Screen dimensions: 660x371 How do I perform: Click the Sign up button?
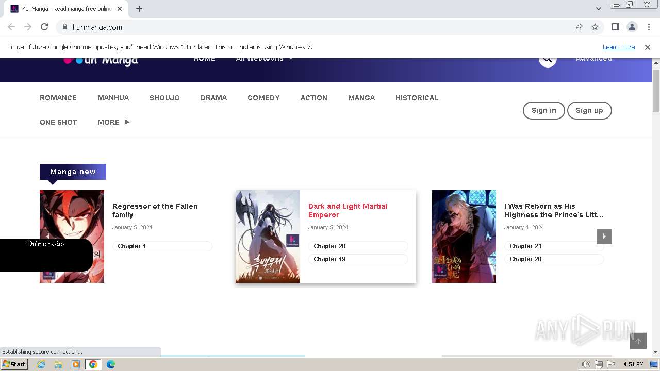[589, 110]
